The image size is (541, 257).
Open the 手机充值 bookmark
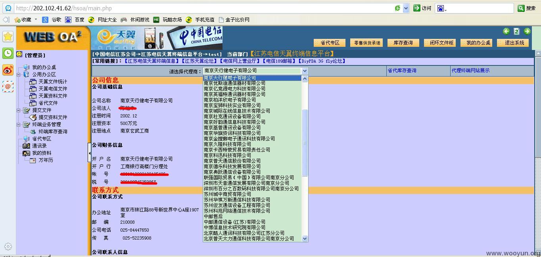200,19
